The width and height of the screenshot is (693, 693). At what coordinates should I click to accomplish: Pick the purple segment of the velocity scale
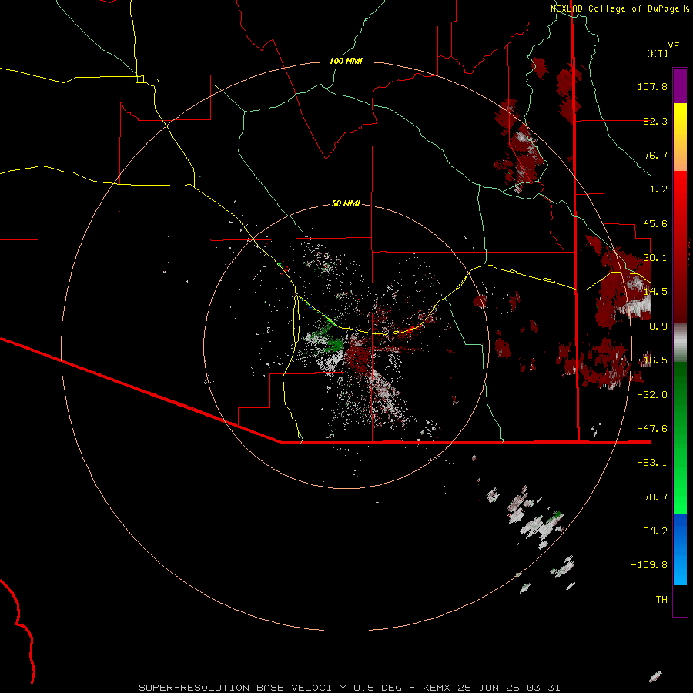coord(680,85)
